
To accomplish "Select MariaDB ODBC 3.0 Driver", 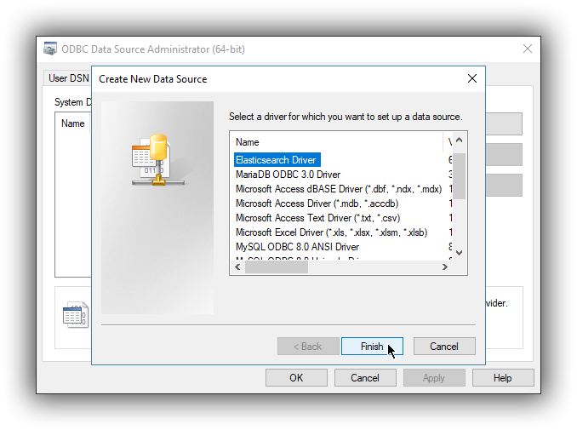I will (x=288, y=175).
